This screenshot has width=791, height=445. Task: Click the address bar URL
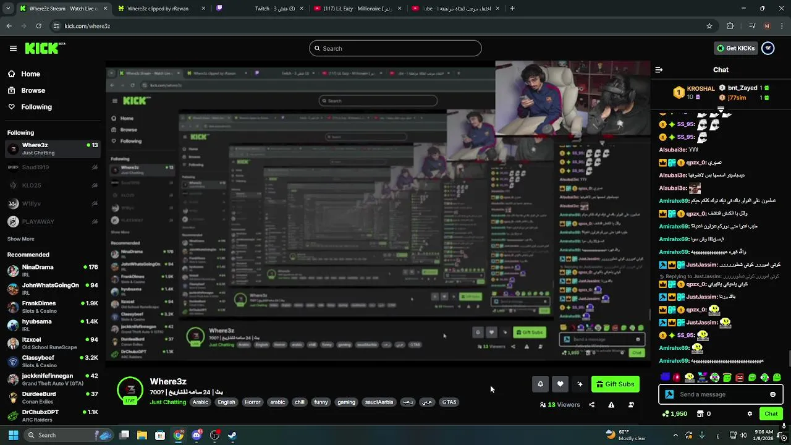point(87,26)
